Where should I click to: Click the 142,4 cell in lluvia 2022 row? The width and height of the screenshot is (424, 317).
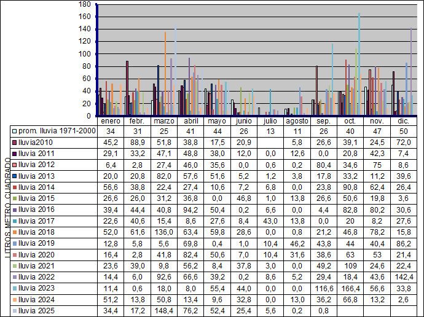click(404, 277)
